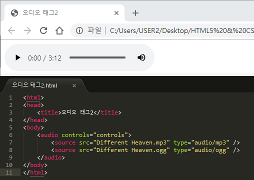Click the browser back arrow
Screen dimensions: 254x180
pos(11,30)
